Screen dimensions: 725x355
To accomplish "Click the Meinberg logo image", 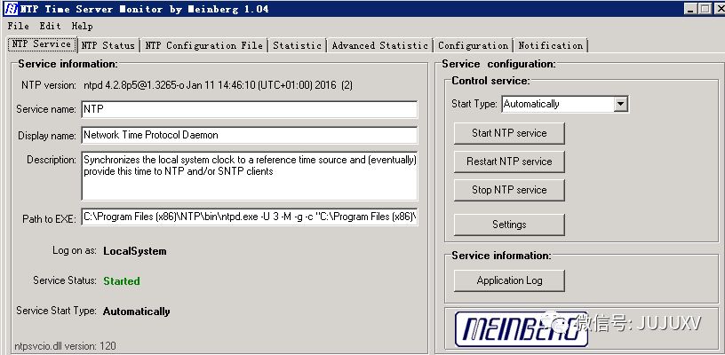I will click(521, 329).
